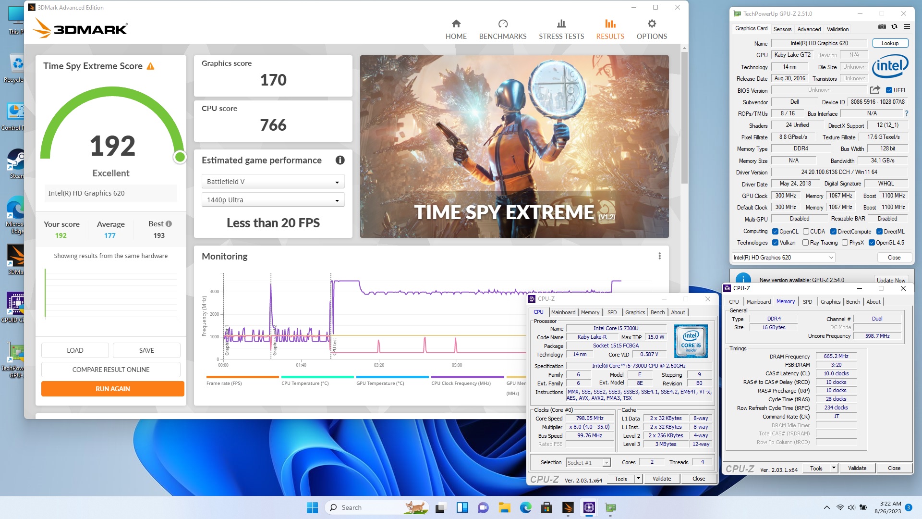Toggle Ray Tracing checkbox in GPU-Z
The height and width of the screenshot is (519, 922).
805,243
